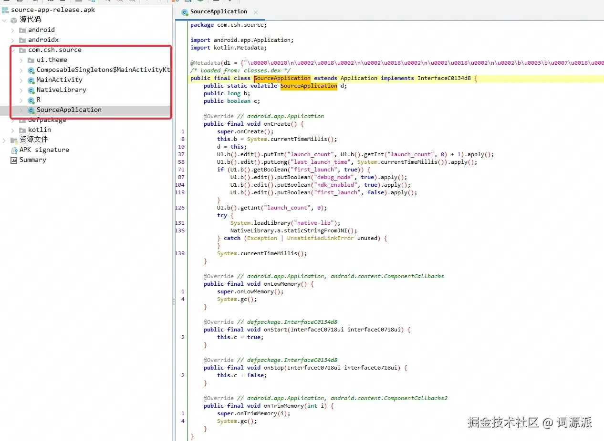Click line number 126 in the gutter
This screenshot has height=441, width=604.
point(180,208)
